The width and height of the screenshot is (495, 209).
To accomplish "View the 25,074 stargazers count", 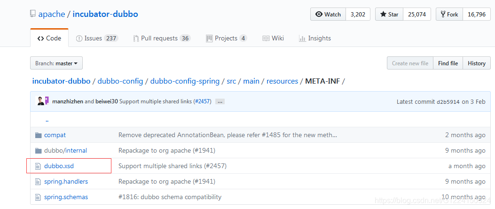I will 416,14.
